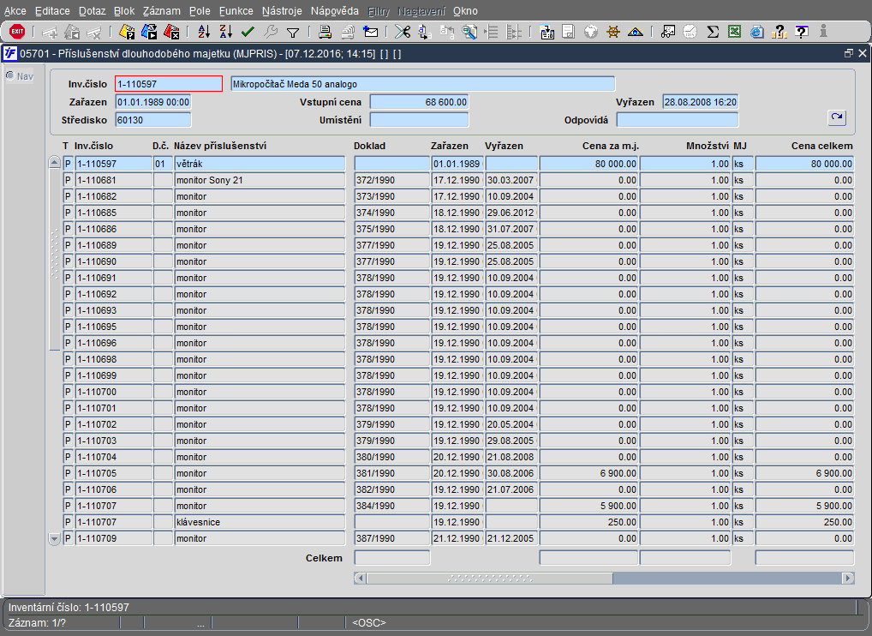Image resolution: width=872 pixels, height=636 pixels.
Task: Click the empty Umístění field
Action: click(x=420, y=120)
